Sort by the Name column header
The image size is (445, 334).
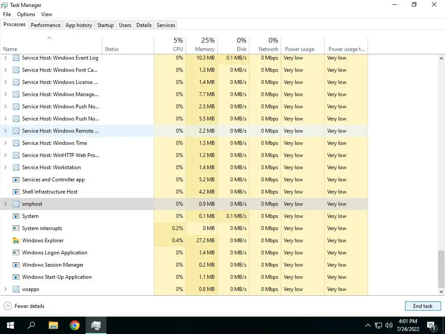coord(51,45)
